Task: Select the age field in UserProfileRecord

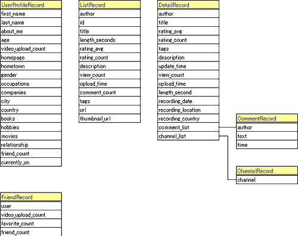Action: [x=31, y=40]
